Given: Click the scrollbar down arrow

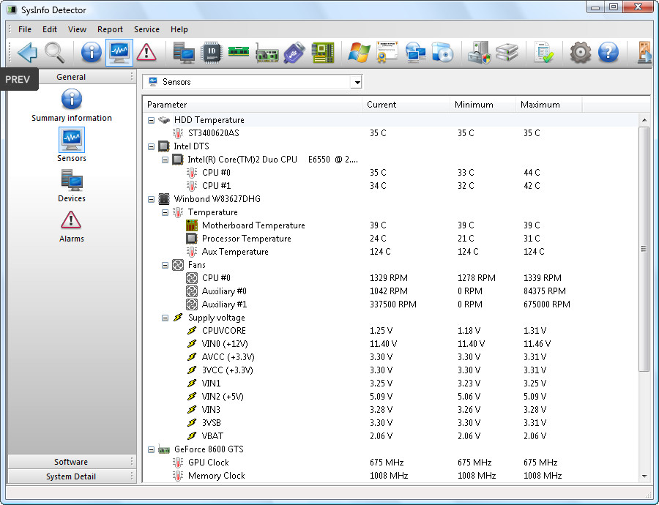Looking at the screenshot, I should point(644,476).
